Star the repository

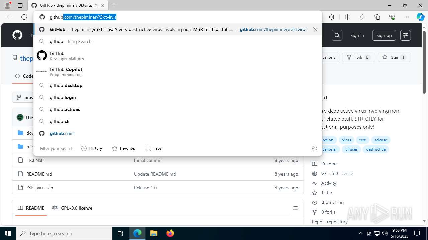394,57
